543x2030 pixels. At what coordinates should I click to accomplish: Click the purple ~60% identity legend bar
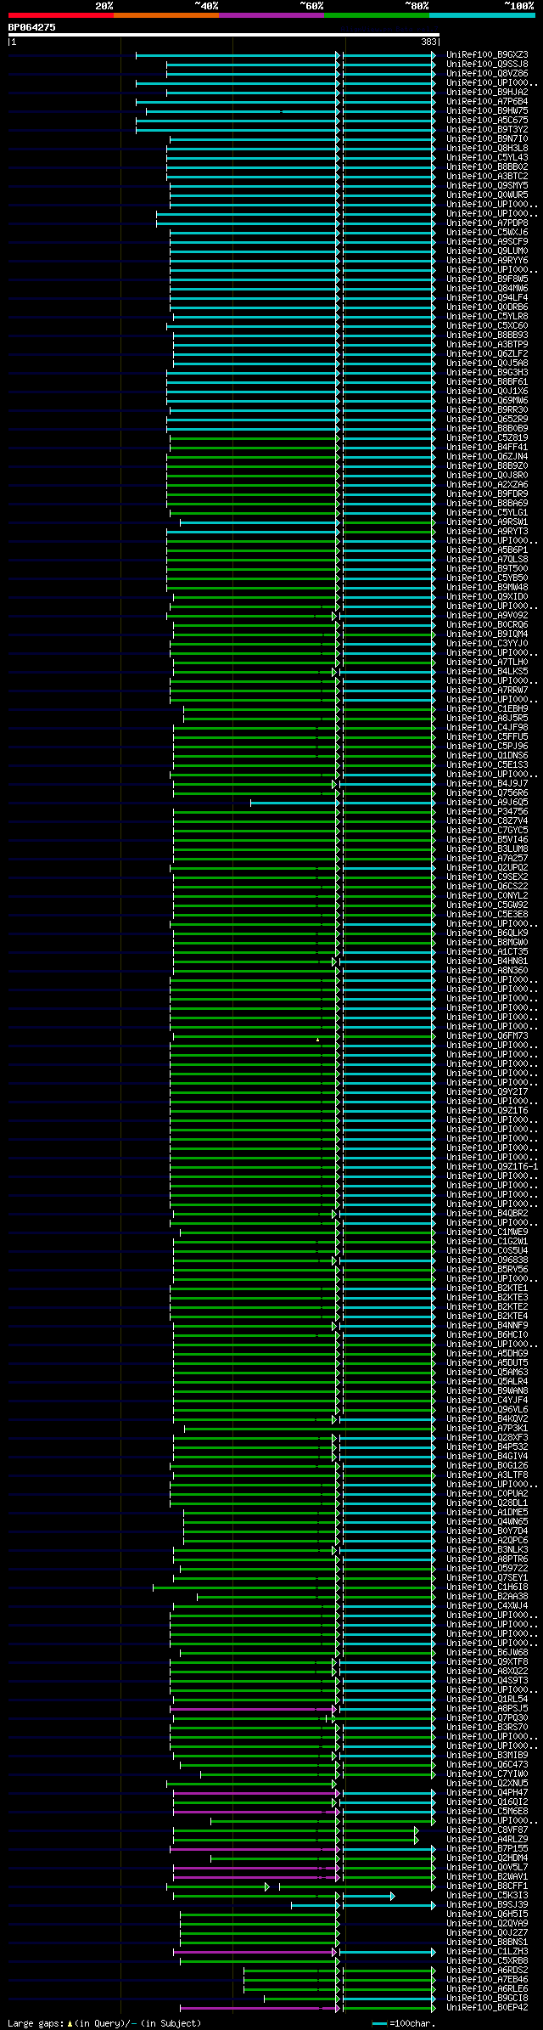tap(271, 15)
